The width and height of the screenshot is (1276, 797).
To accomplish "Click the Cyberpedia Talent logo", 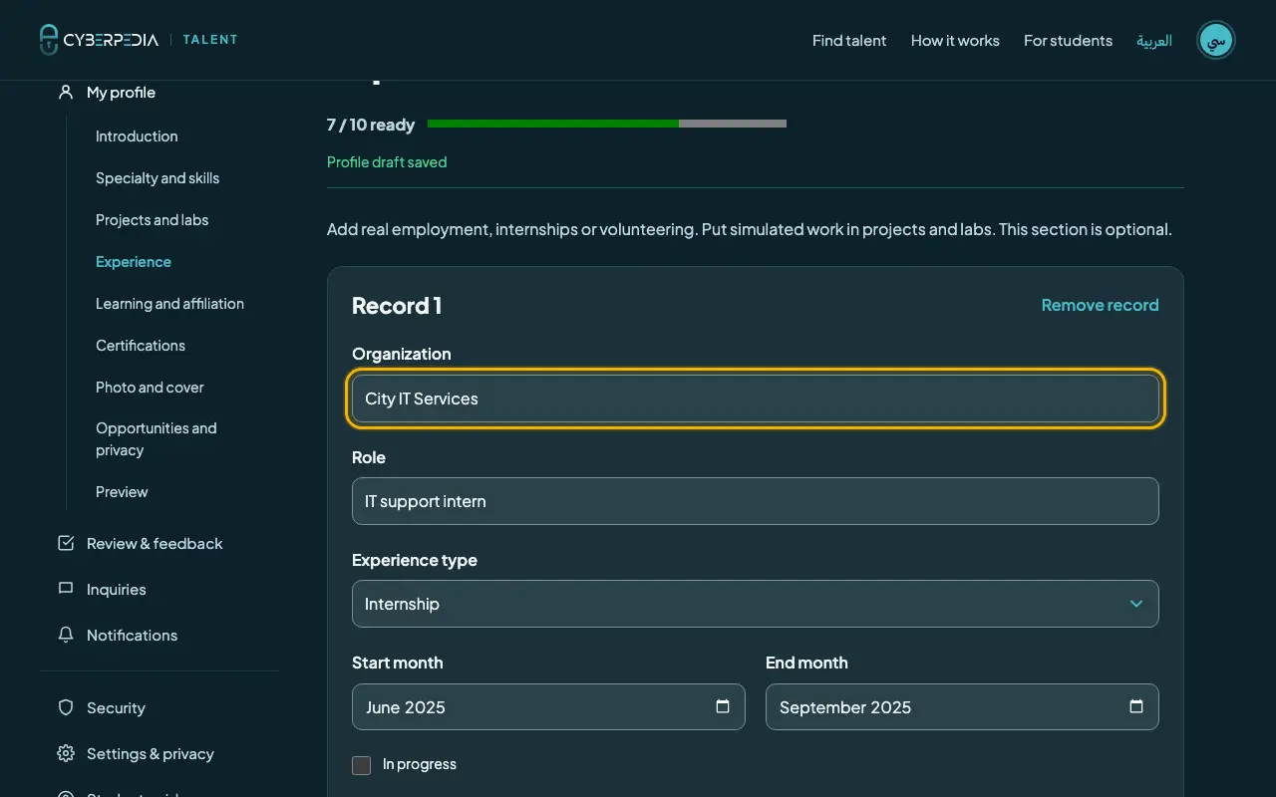I will 139,40.
